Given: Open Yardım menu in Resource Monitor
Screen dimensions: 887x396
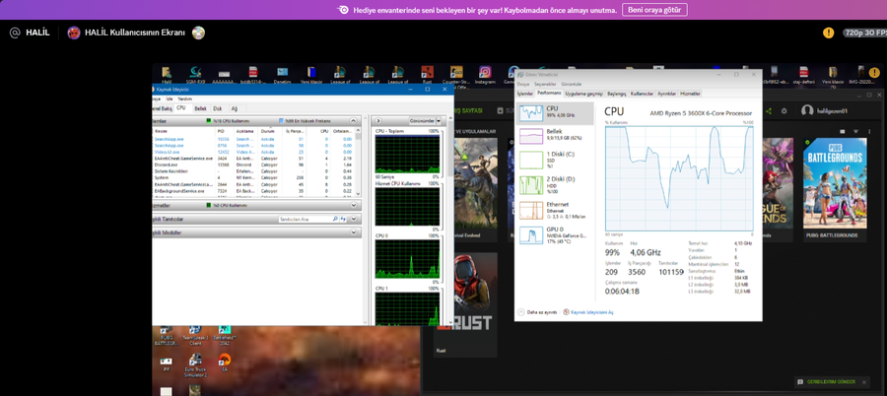Looking at the screenshot, I should pos(185,99).
